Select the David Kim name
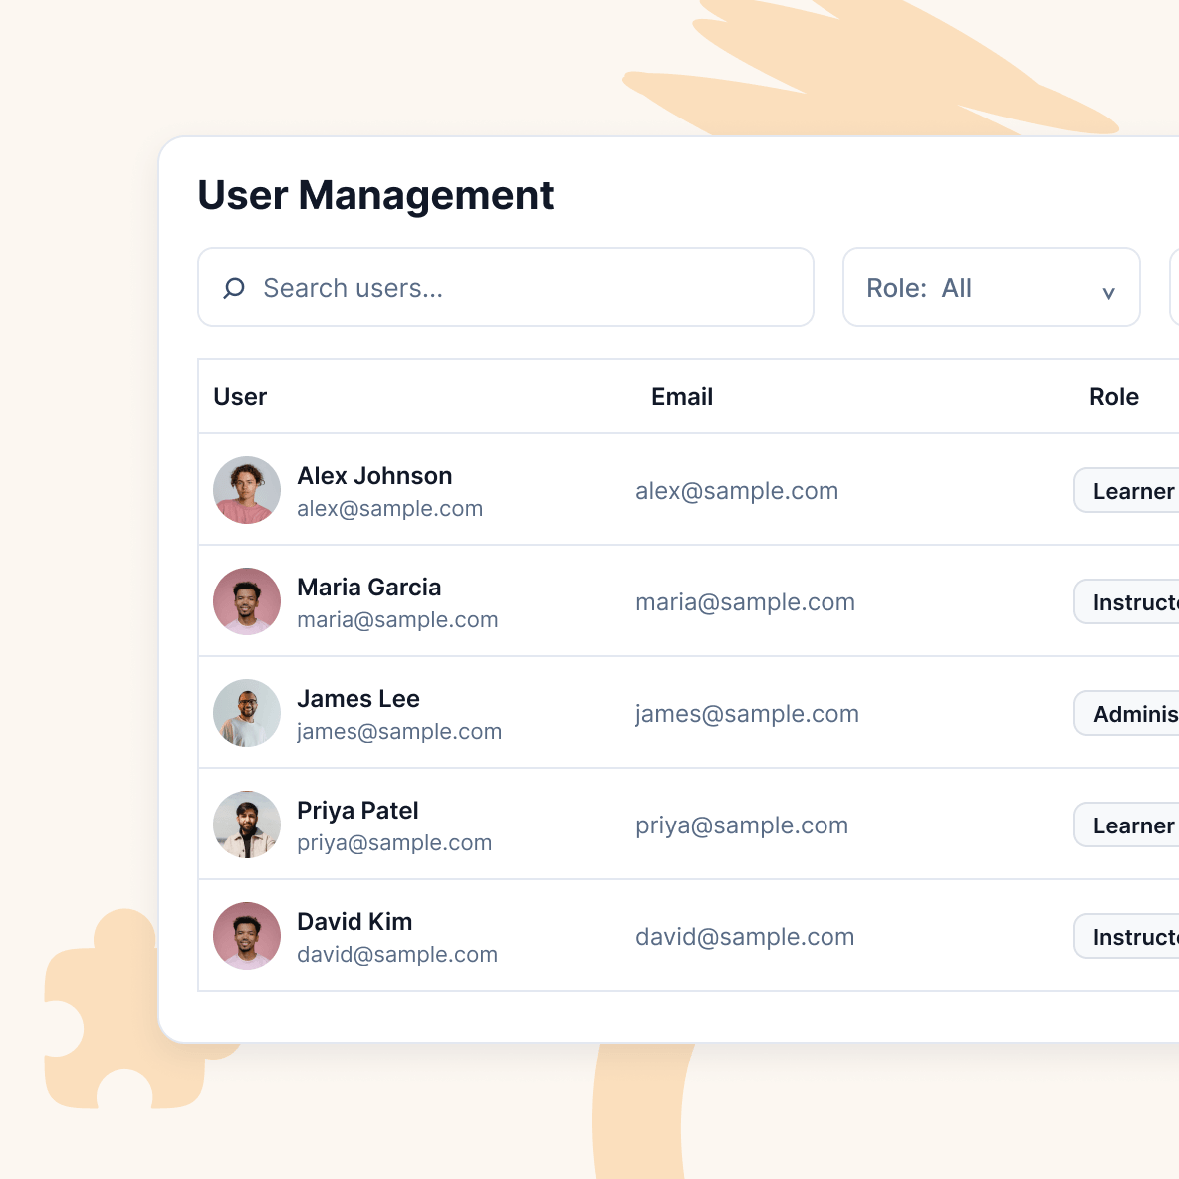The width and height of the screenshot is (1179, 1179). (x=354, y=922)
